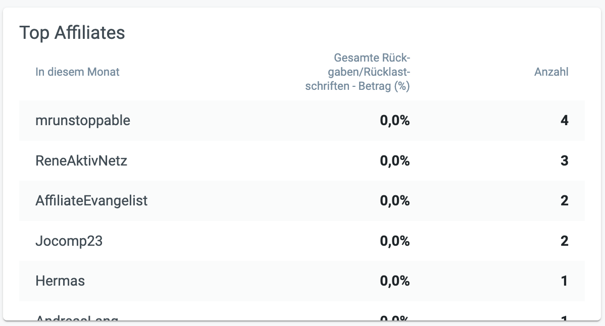
Task: Select the count 3 in ReneAktivNetz row
Action: click(x=564, y=161)
